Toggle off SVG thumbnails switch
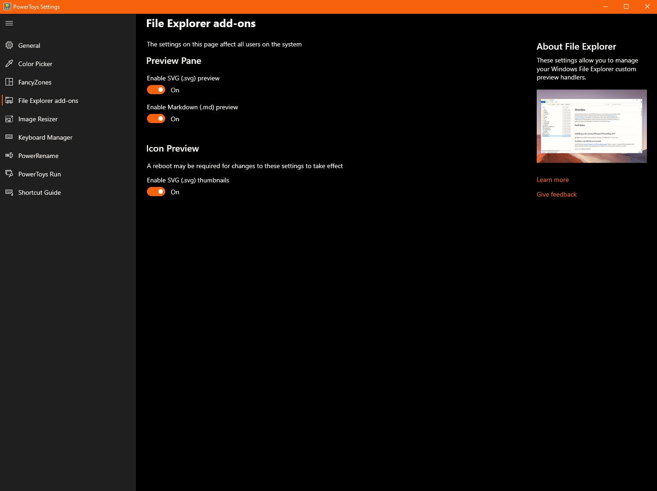 pos(156,192)
